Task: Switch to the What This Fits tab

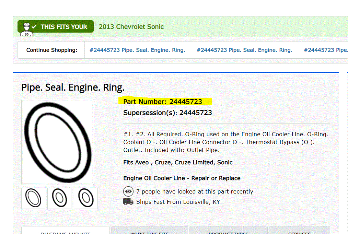Action: pyautogui.click(x=150, y=231)
